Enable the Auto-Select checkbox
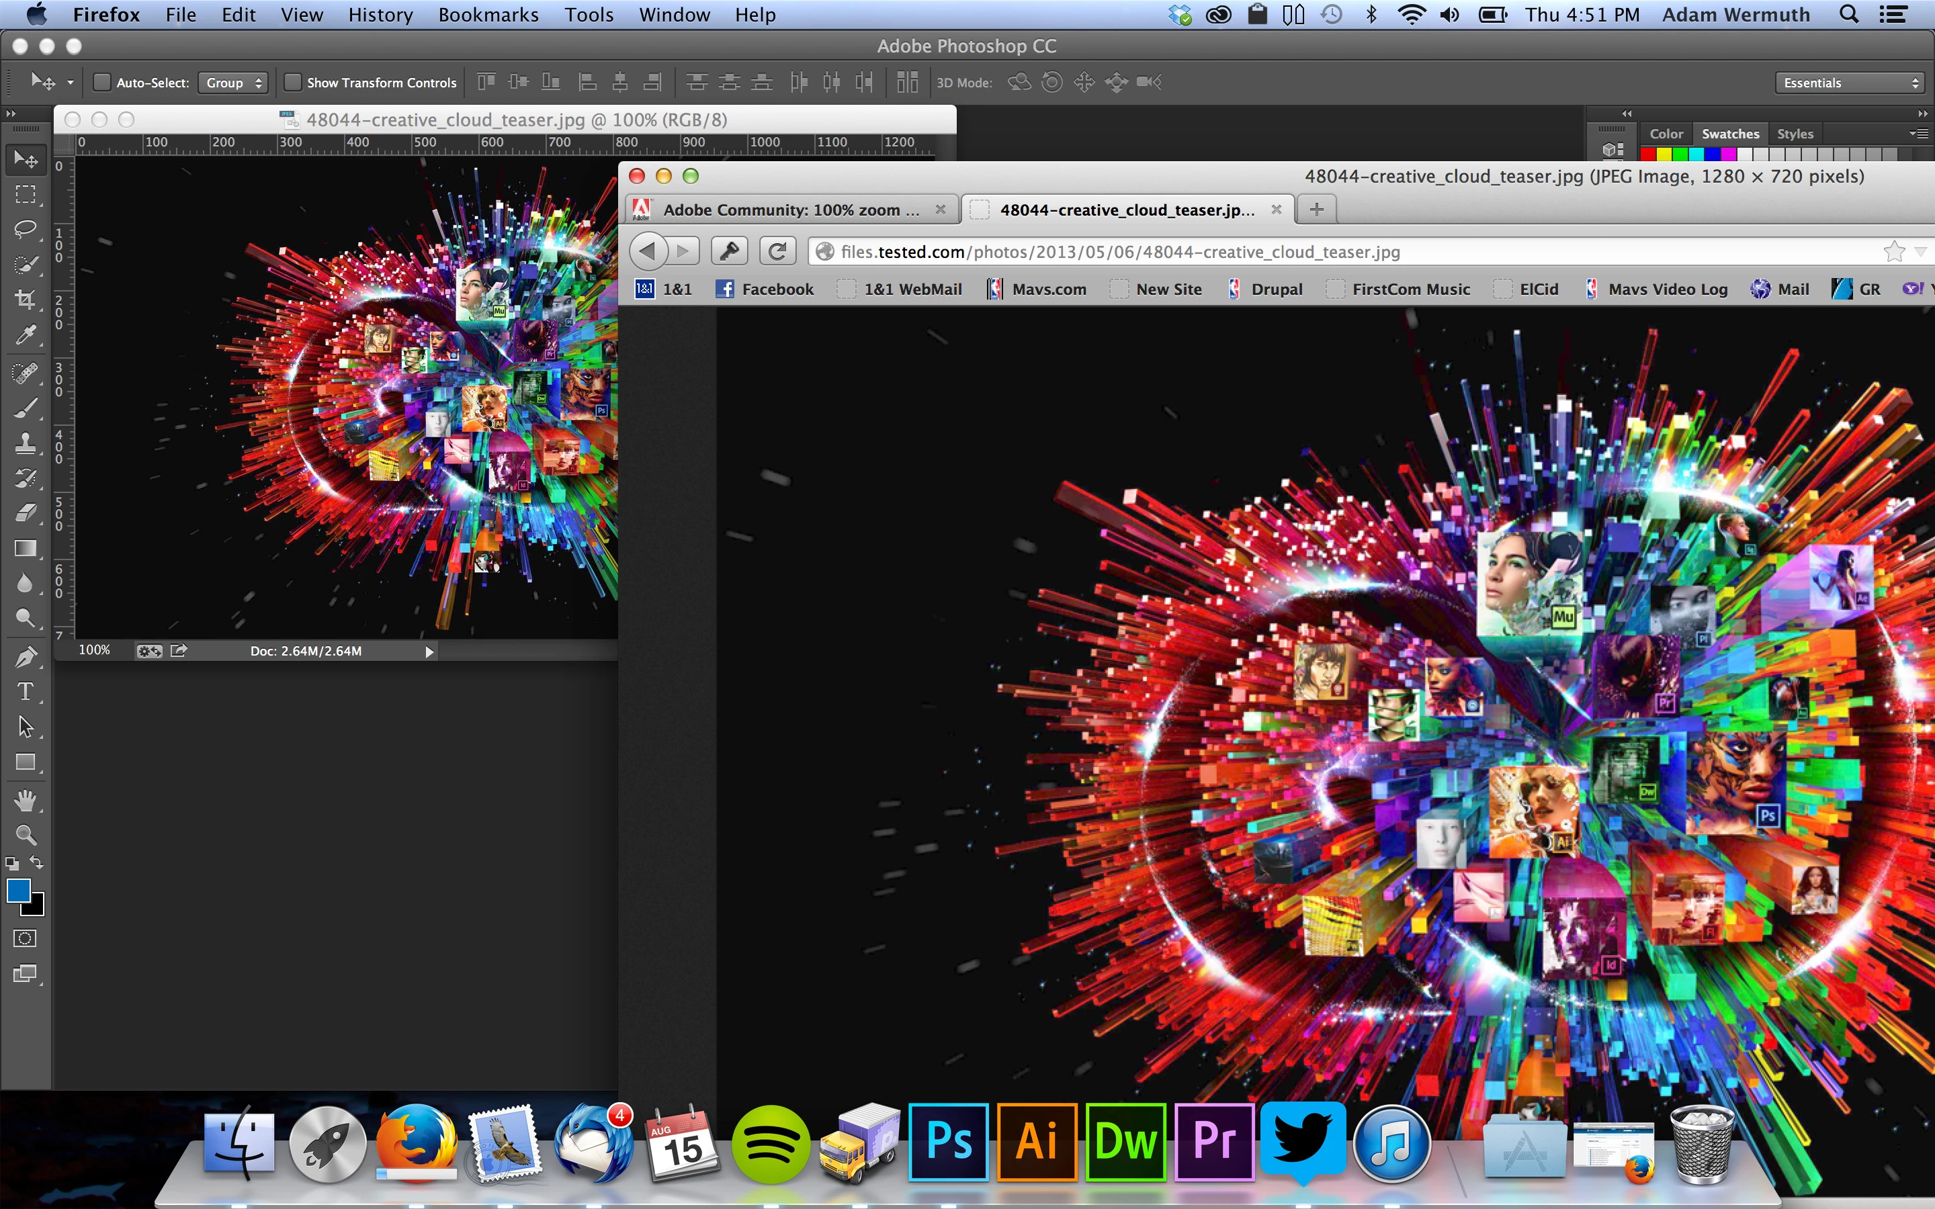The height and width of the screenshot is (1209, 1935). 102,83
